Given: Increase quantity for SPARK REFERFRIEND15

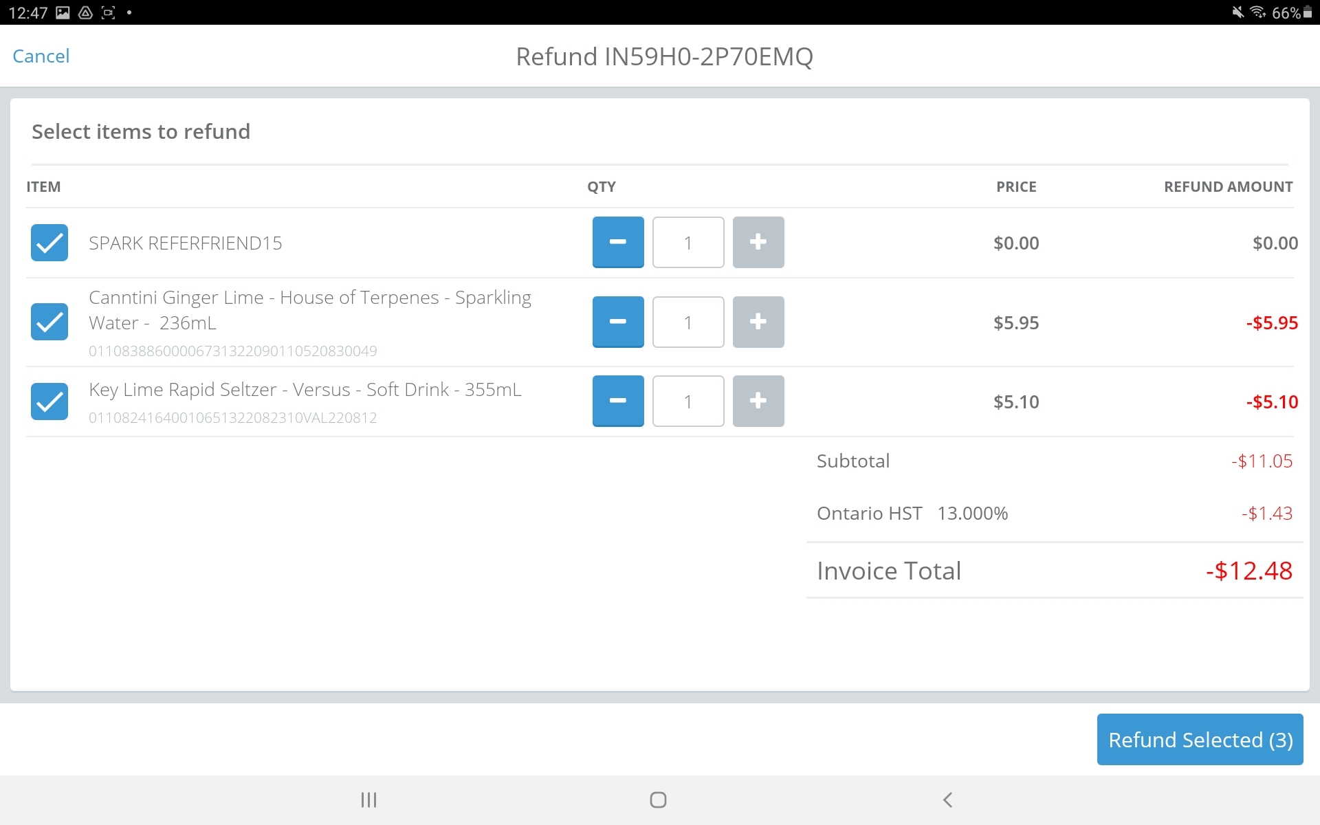Looking at the screenshot, I should pyautogui.click(x=758, y=242).
